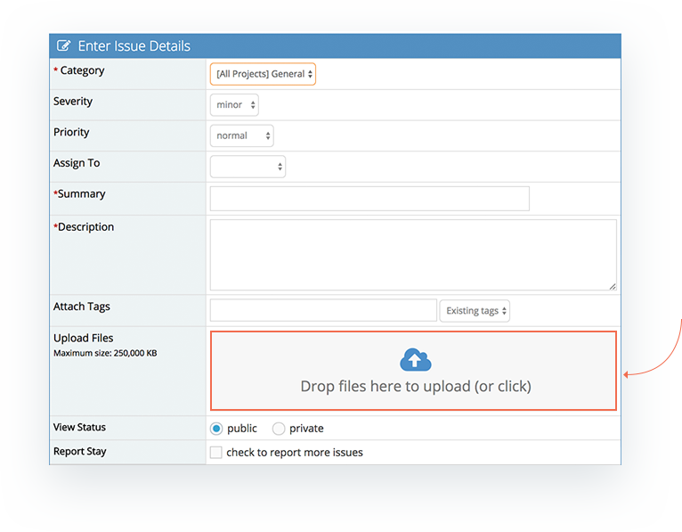This screenshot has height=532, width=682.
Task: Click the cloud upload icon
Action: (415, 360)
